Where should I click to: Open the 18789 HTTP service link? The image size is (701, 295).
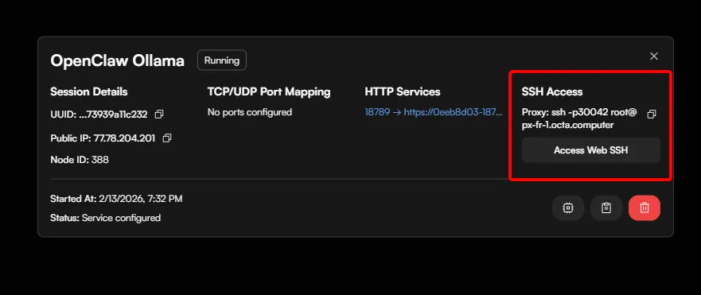(x=433, y=112)
